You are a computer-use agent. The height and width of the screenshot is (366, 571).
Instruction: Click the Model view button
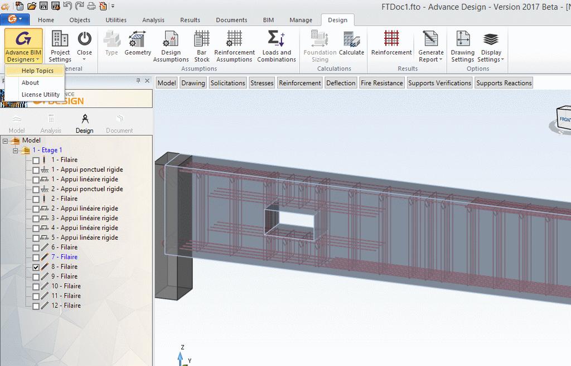166,83
